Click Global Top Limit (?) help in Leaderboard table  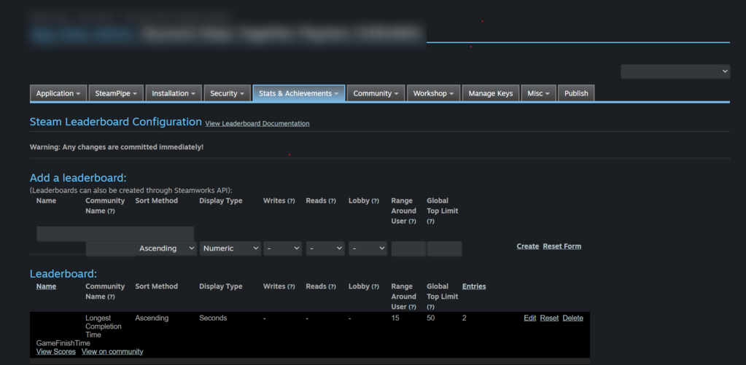click(x=430, y=307)
